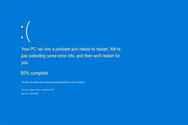Click the upper dot of the emoticon colon

22,27
